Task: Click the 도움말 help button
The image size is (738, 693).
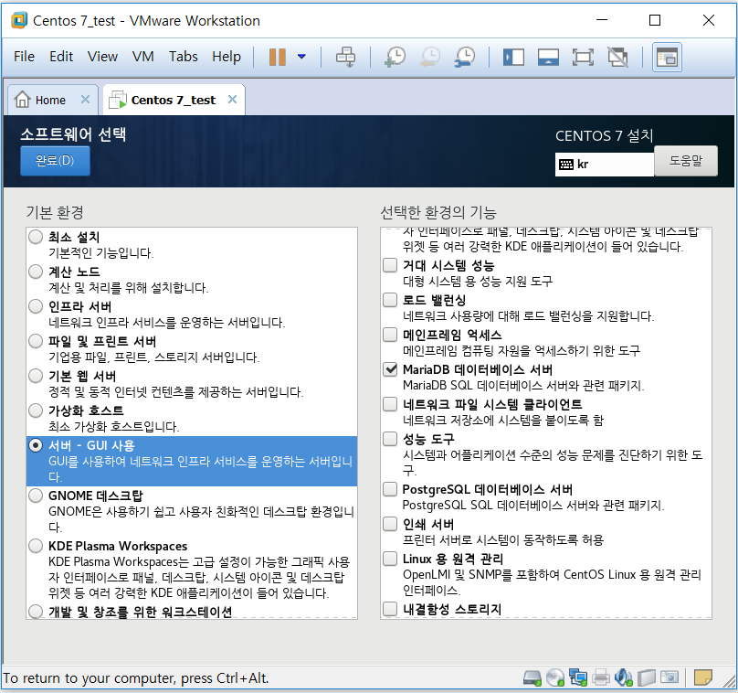Action: tap(686, 161)
